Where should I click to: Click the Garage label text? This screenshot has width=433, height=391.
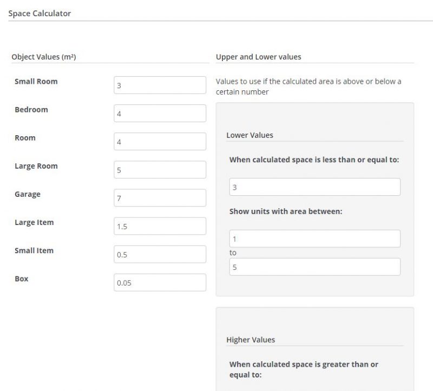tap(28, 194)
